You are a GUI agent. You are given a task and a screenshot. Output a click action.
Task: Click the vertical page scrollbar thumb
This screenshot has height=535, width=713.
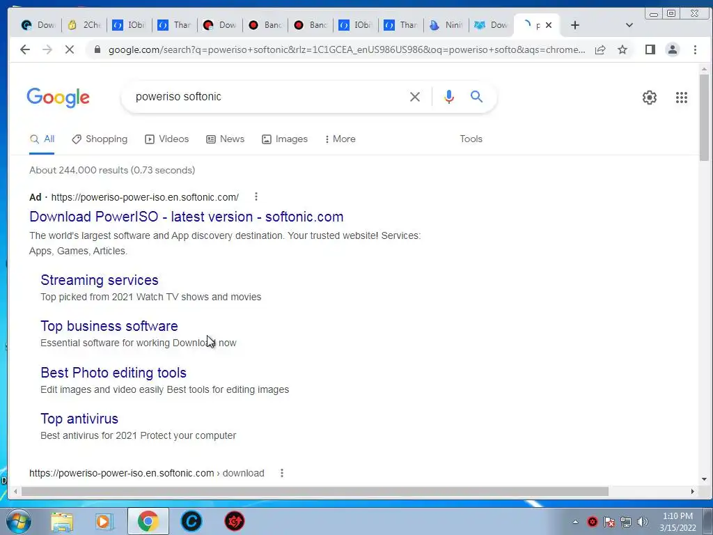coord(705,117)
